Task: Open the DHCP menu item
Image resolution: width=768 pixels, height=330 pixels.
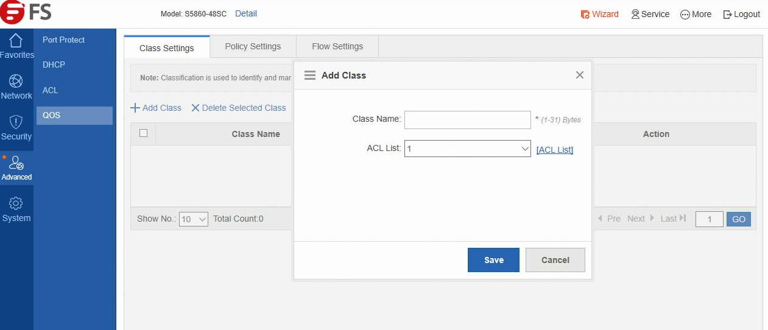Action: tap(54, 65)
